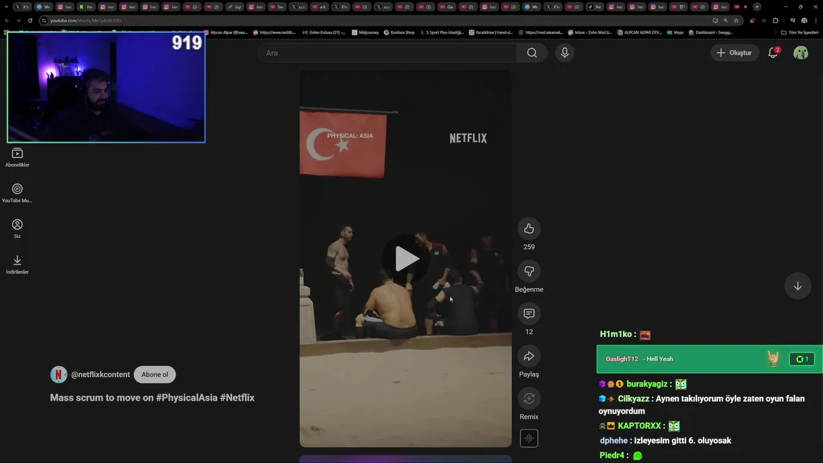Open the YouTube account avatar menu

point(800,53)
